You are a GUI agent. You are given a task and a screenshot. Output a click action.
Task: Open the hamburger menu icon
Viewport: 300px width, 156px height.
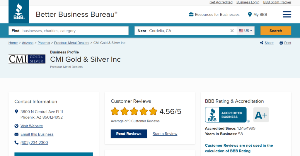click(x=287, y=15)
